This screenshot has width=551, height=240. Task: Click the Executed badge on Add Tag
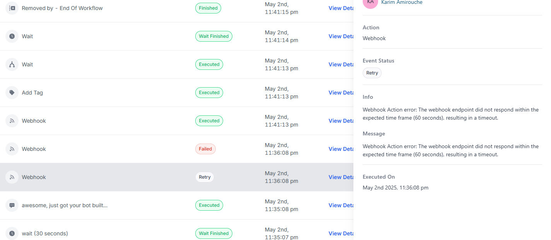(x=209, y=92)
